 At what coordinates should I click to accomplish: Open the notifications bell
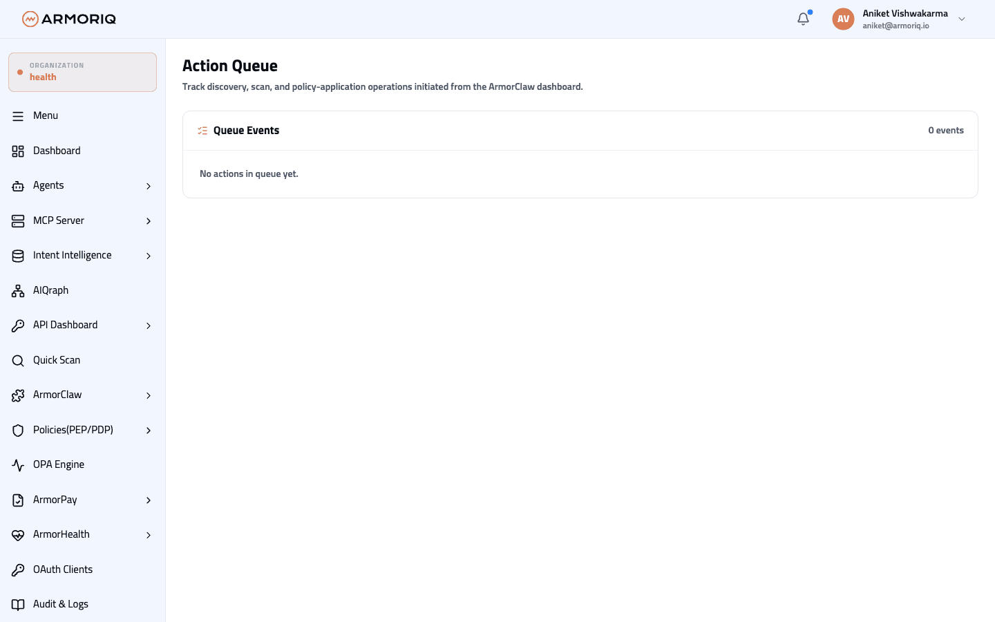803,19
